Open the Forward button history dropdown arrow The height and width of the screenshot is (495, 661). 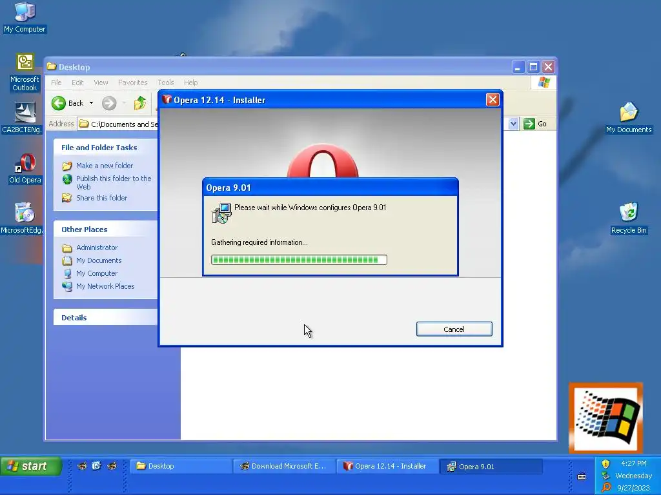coord(124,103)
